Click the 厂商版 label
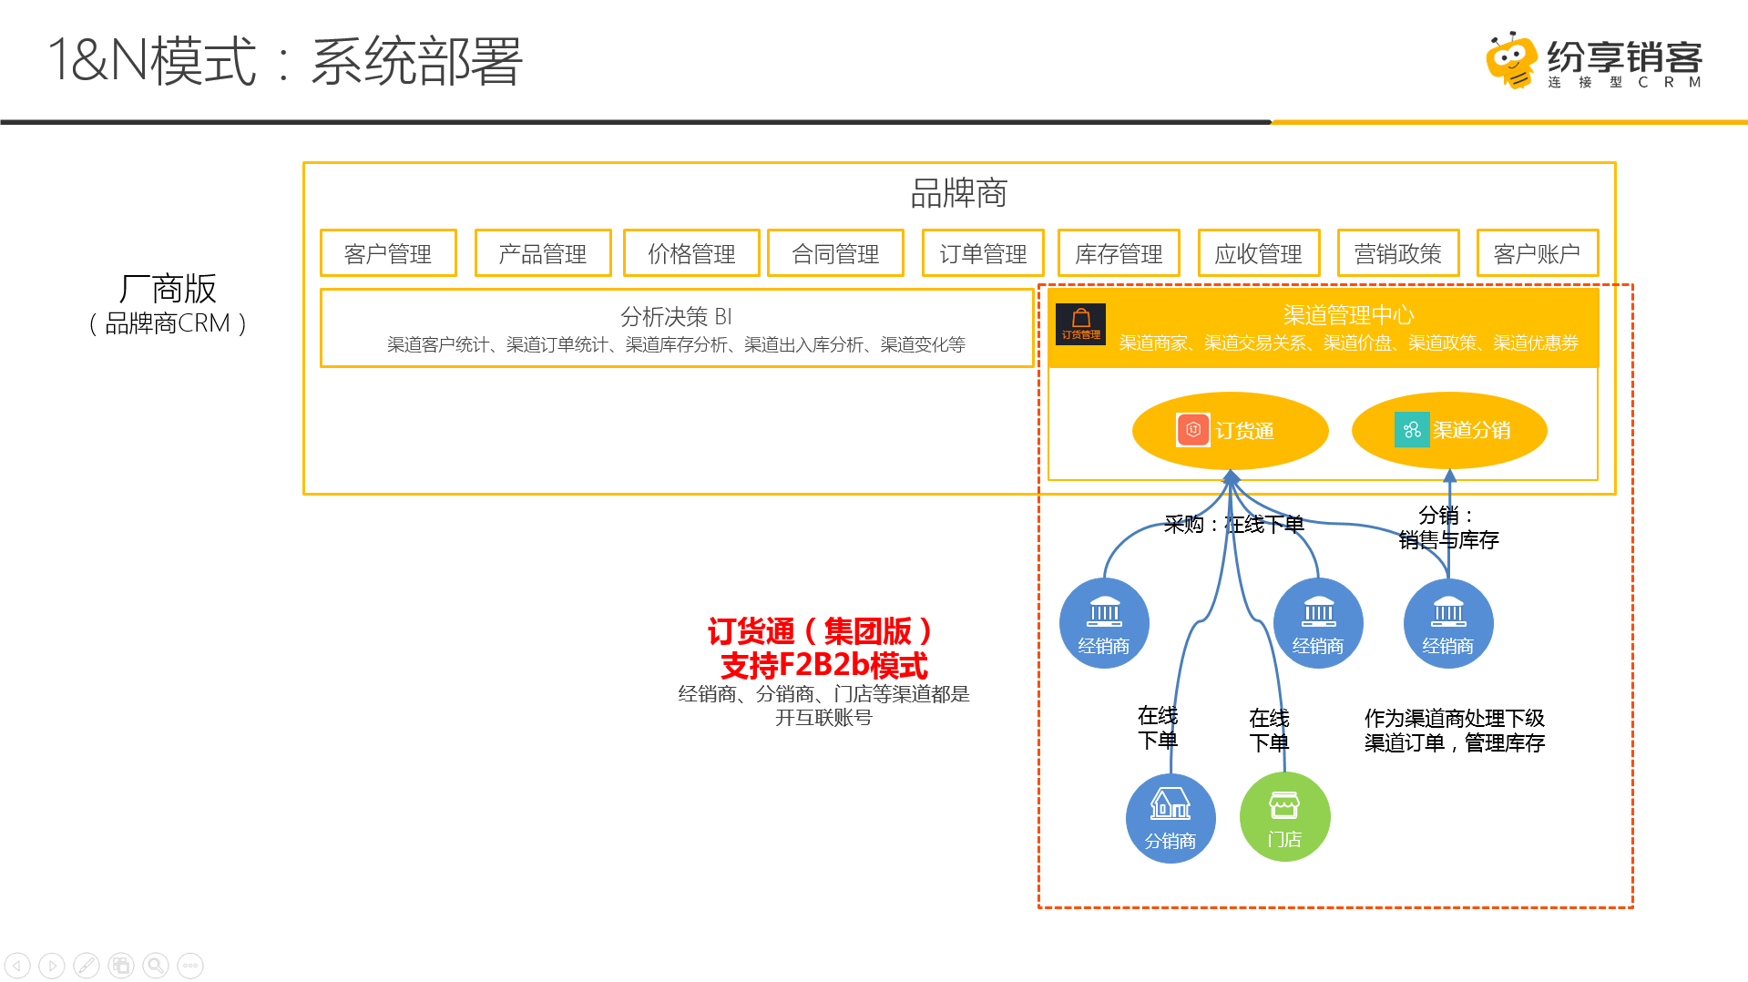1748x982 pixels. pos(168,289)
